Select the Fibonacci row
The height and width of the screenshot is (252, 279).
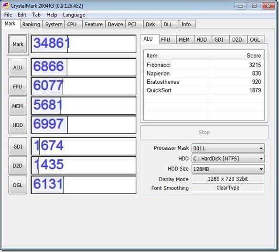tap(204, 65)
